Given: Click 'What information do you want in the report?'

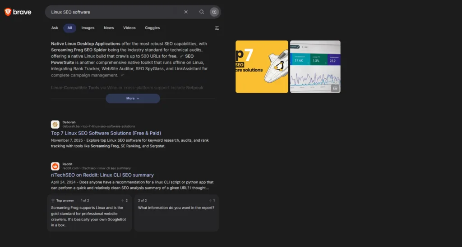Looking at the screenshot, I should 176,208.
